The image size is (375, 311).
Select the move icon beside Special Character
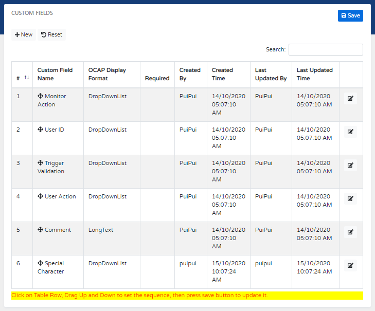41,263
